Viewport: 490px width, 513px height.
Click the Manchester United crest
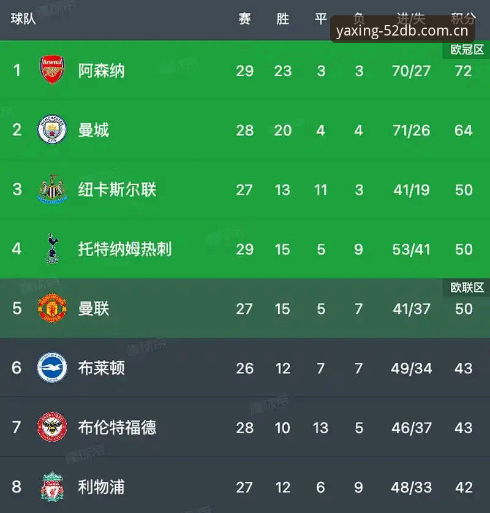point(52,308)
